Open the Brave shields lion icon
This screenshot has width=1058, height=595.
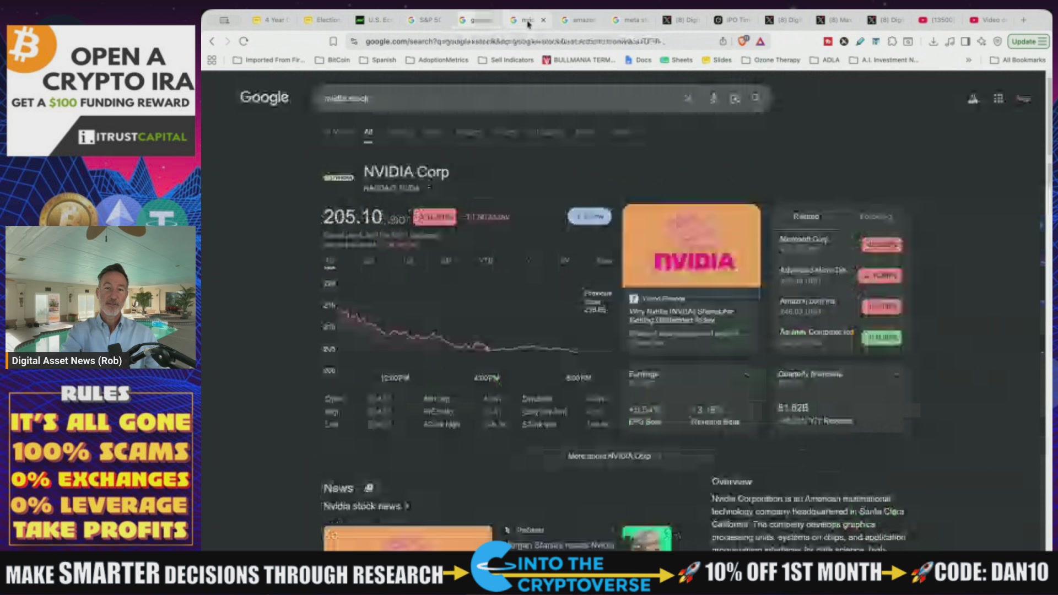[x=743, y=41]
